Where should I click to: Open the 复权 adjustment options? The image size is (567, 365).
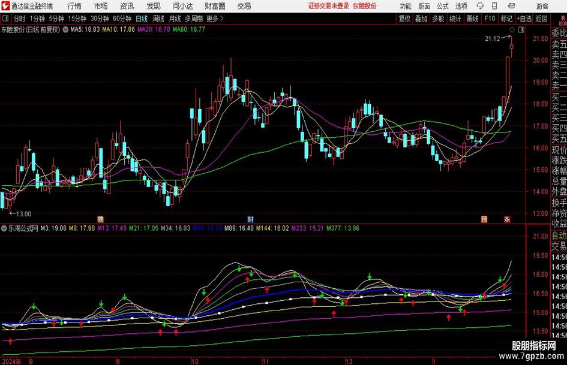(404, 19)
